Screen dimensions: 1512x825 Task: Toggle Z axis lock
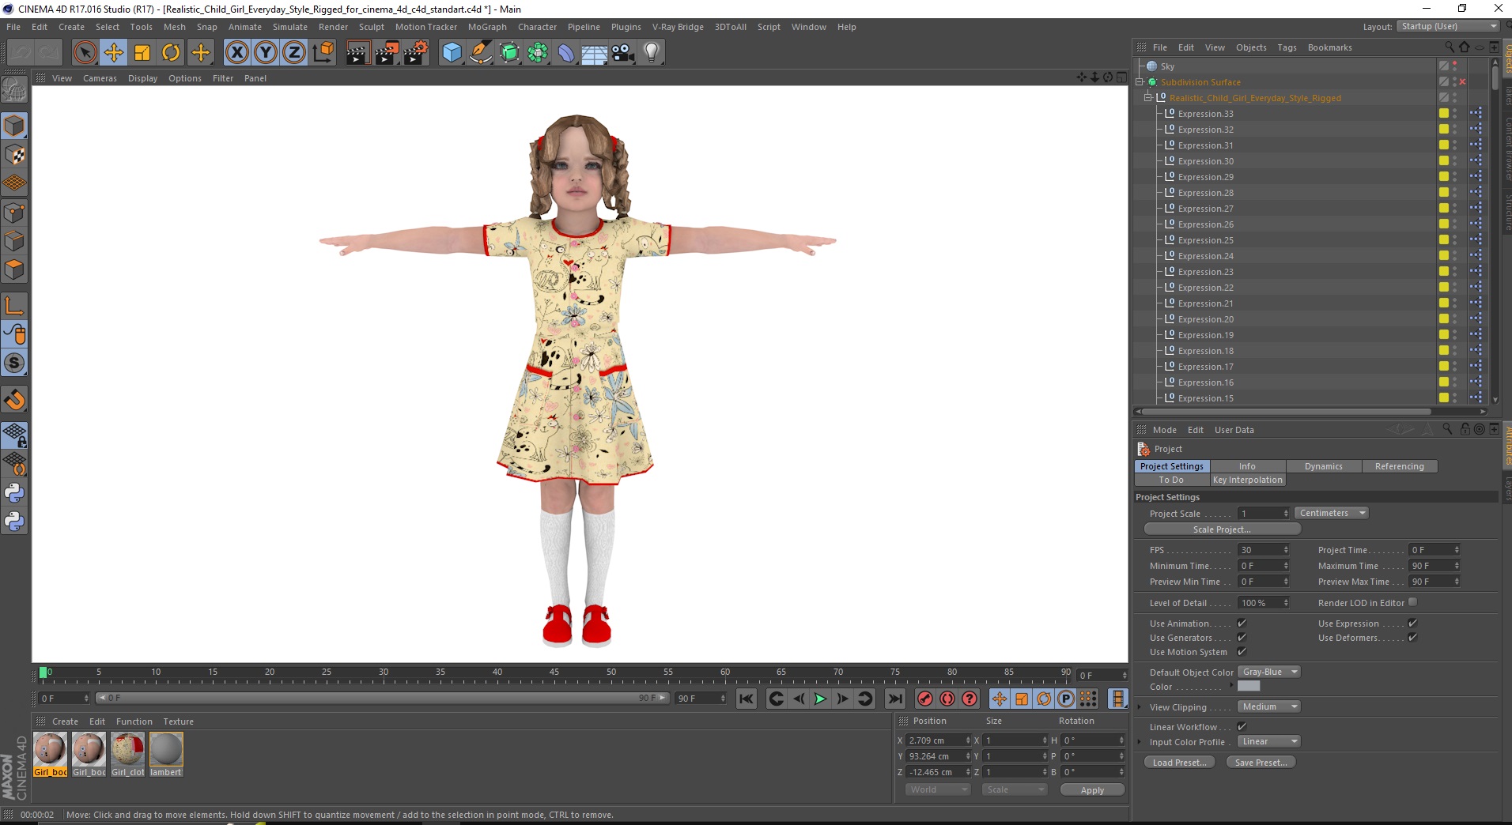(x=294, y=53)
